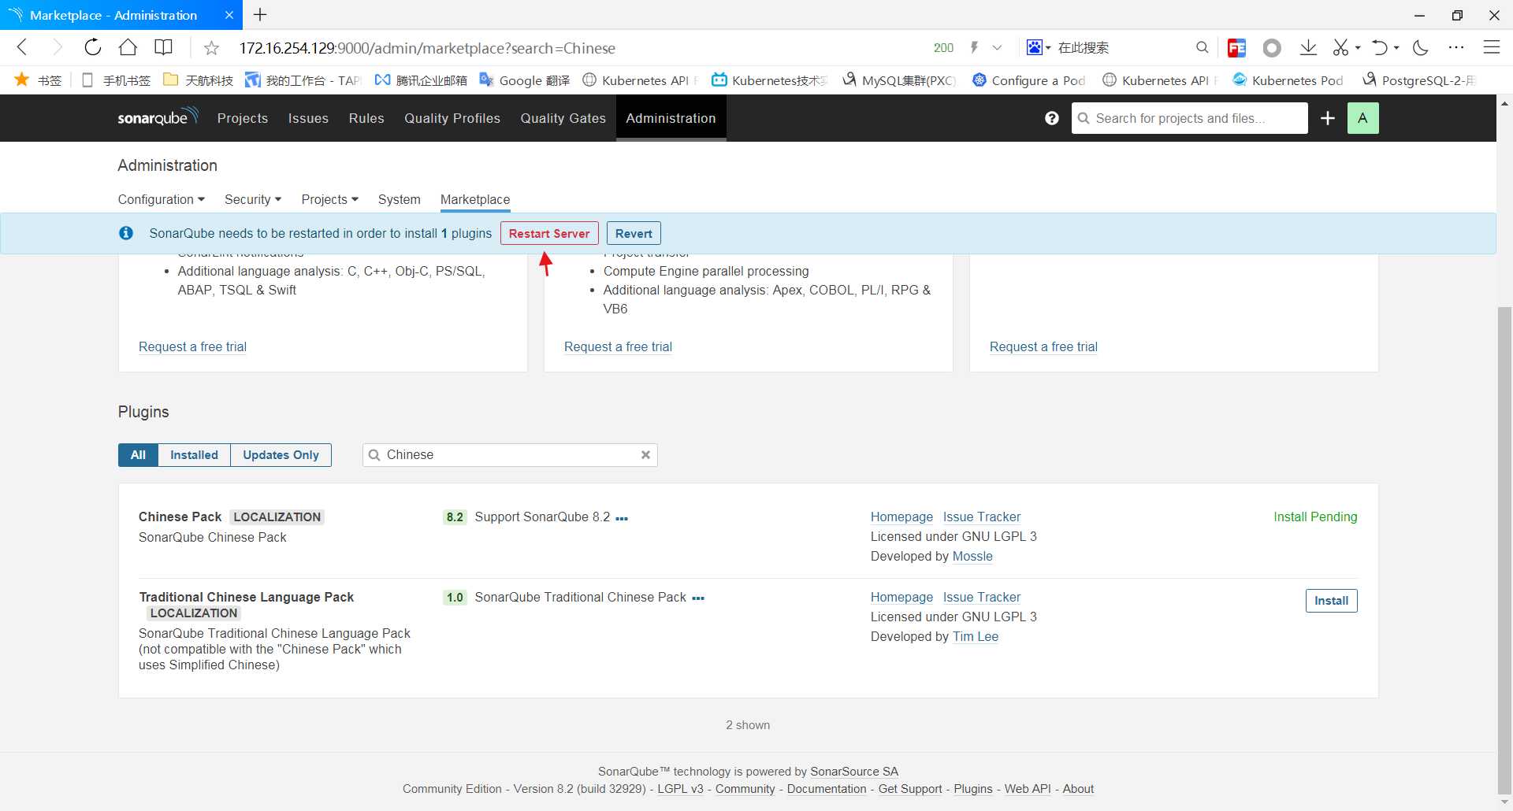This screenshot has height=811, width=1513.
Task: Clear the Chinese plugin search text
Action: tap(645, 454)
